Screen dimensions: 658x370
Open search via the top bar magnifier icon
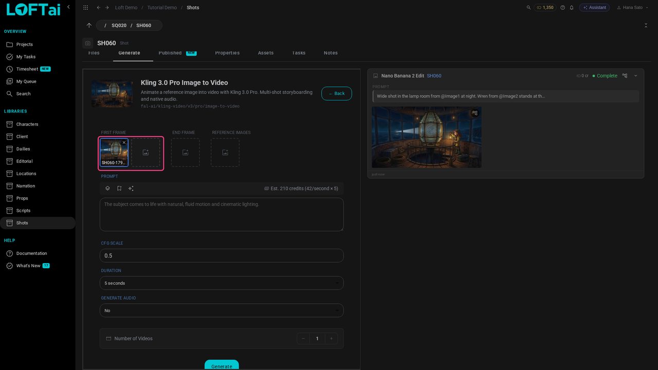[528, 8]
